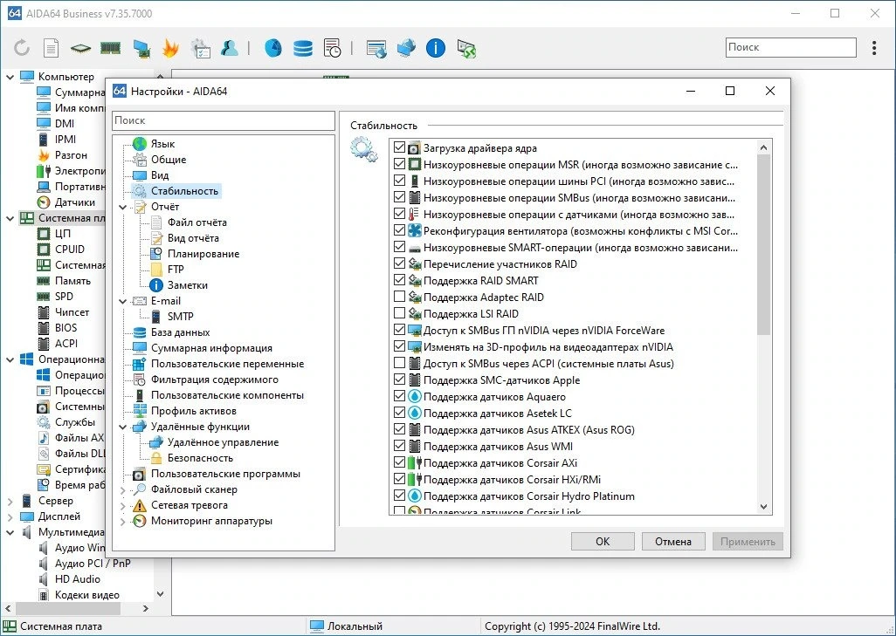Select Стабильность settings category

184,191
